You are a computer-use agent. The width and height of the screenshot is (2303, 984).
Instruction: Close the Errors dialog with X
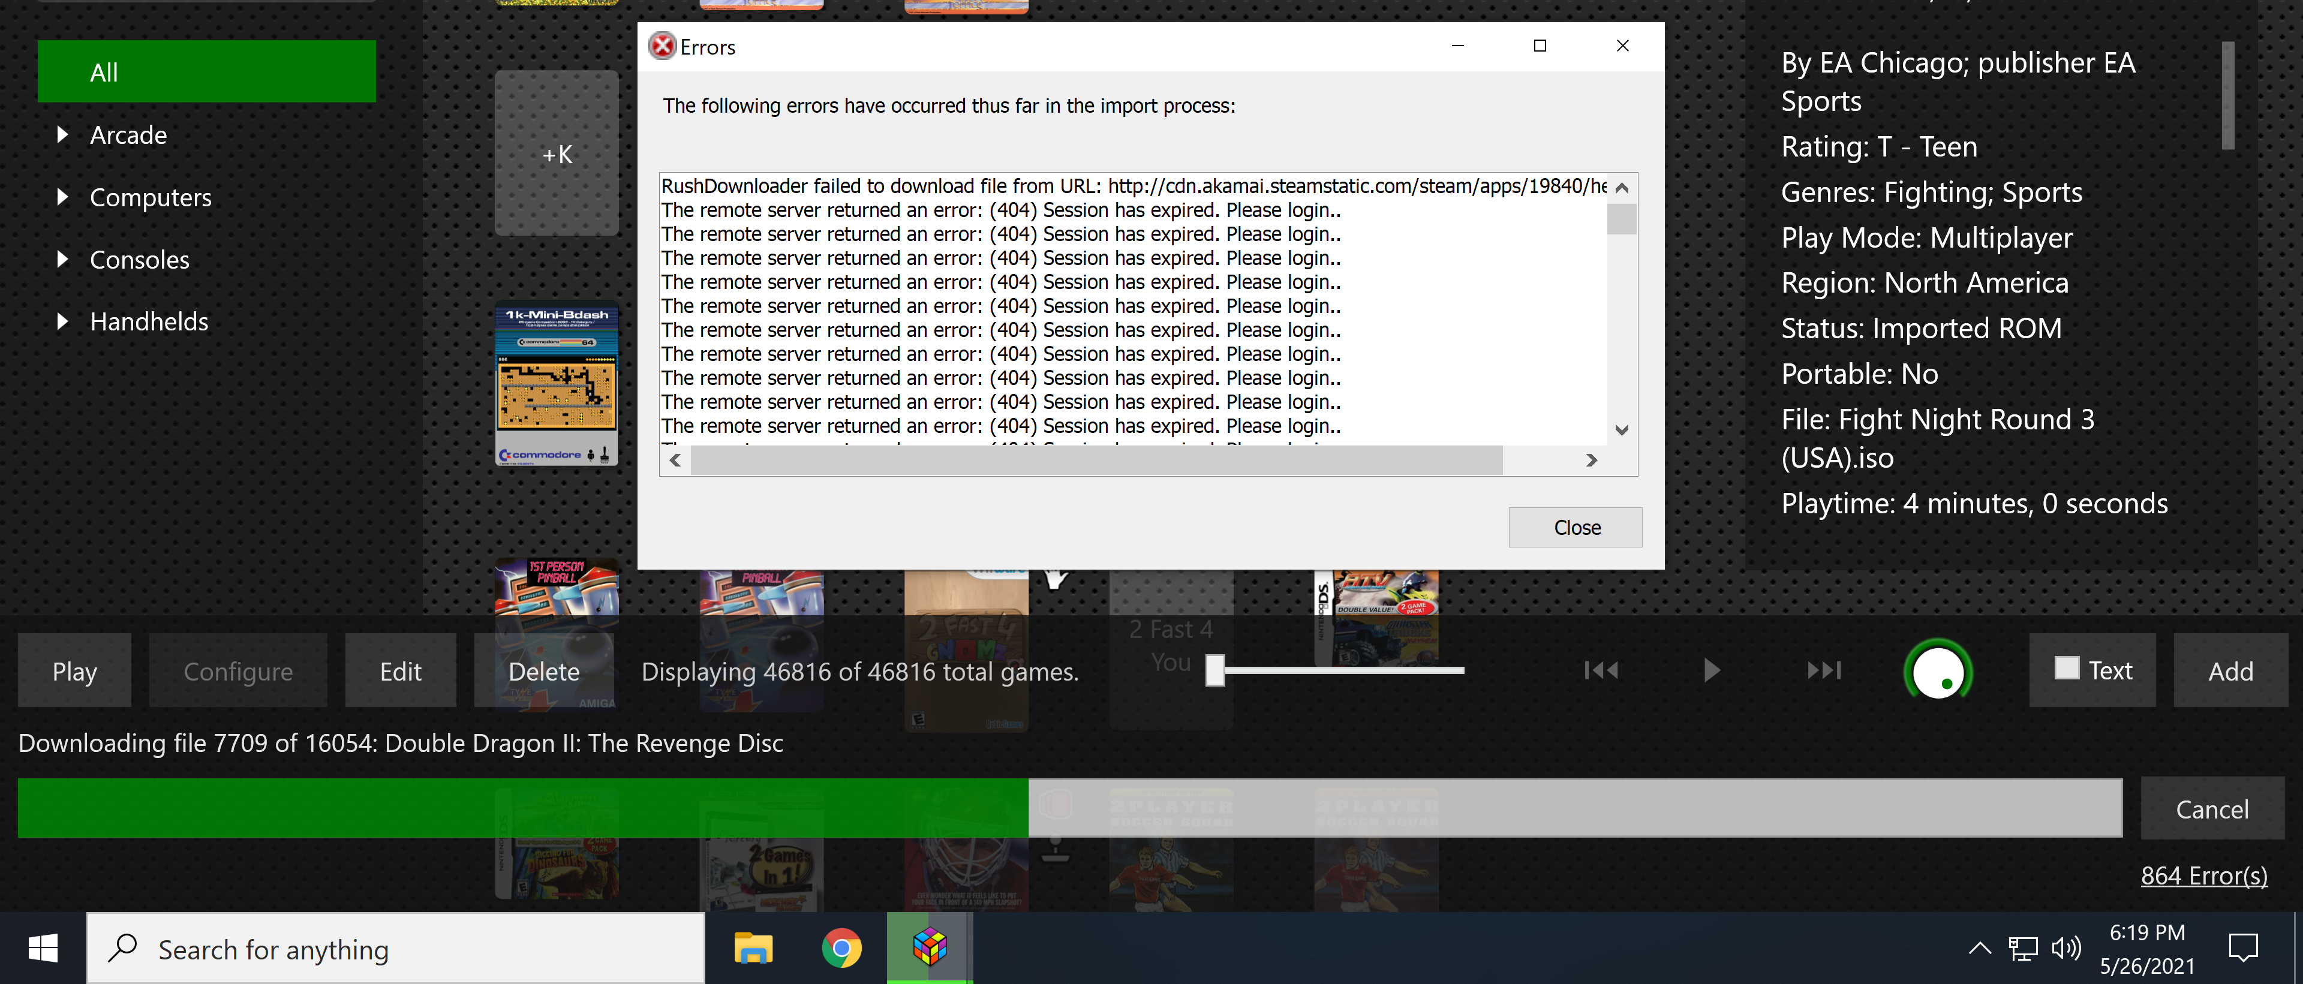(1623, 46)
